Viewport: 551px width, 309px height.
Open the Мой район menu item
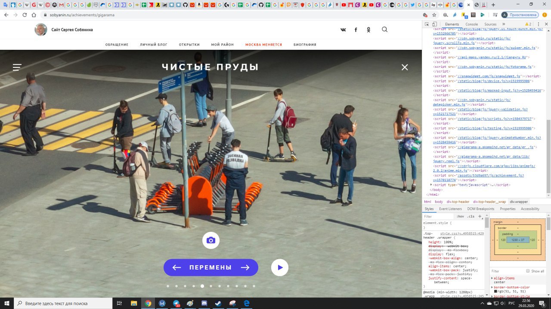click(223, 45)
